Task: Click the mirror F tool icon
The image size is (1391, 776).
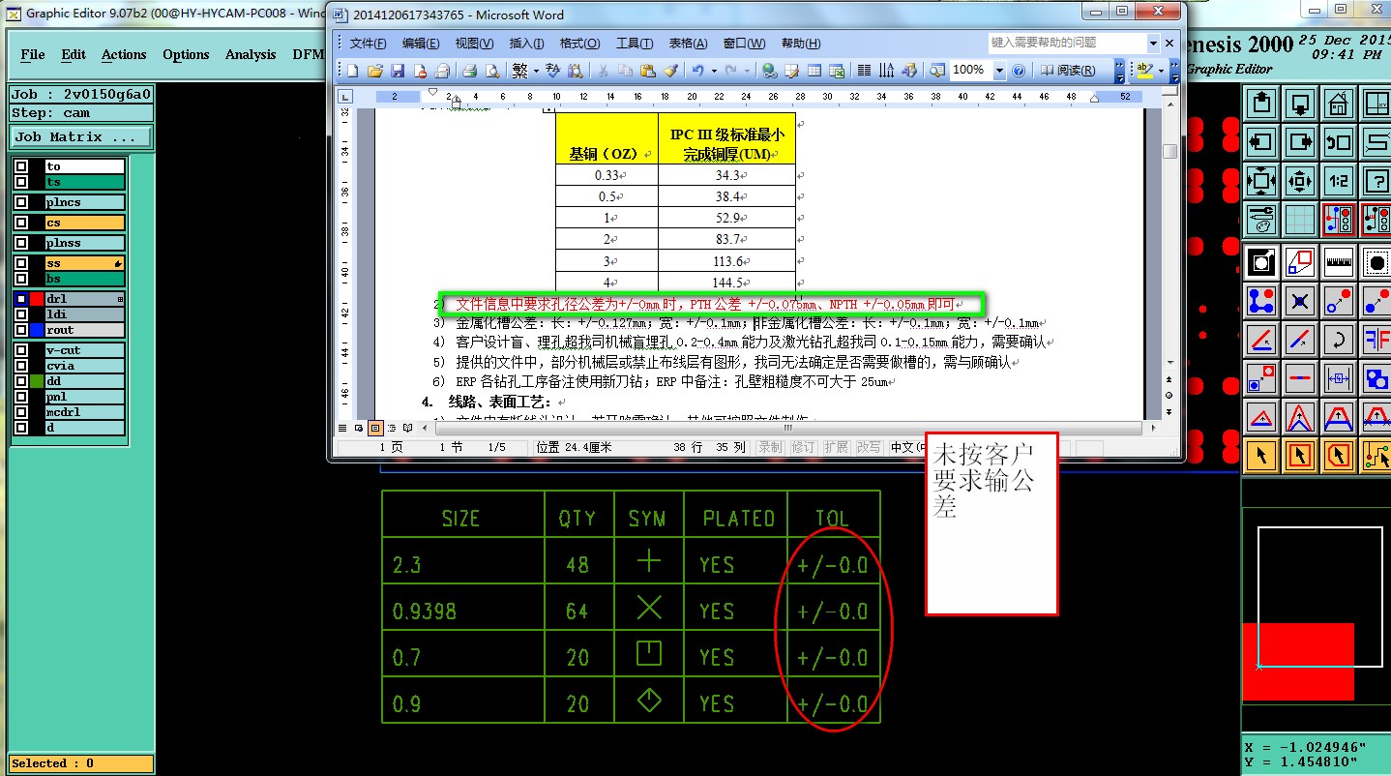Action: tap(1376, 340)
